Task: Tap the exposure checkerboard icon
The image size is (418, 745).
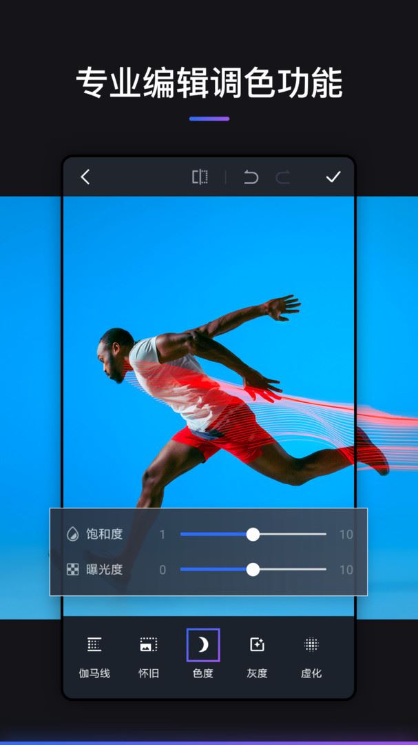Action: [x=72, y=570]
